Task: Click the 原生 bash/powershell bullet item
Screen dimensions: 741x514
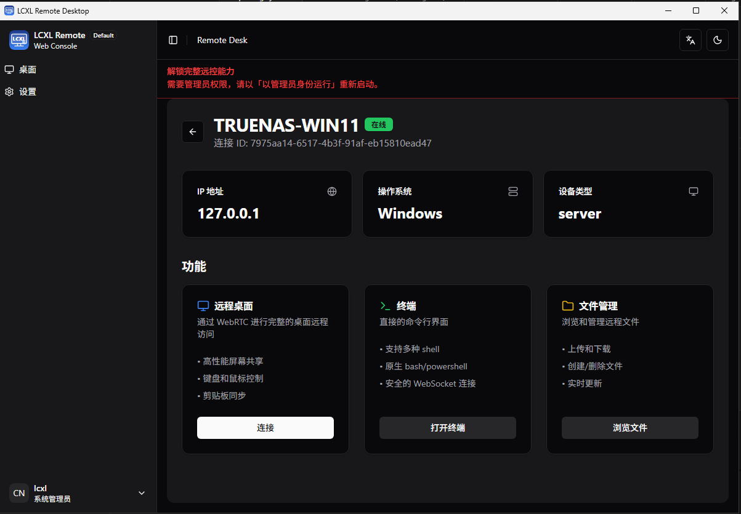Action: tap(424, 366)
